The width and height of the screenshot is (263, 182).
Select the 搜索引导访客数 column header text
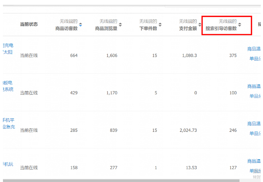click(221, 28)
